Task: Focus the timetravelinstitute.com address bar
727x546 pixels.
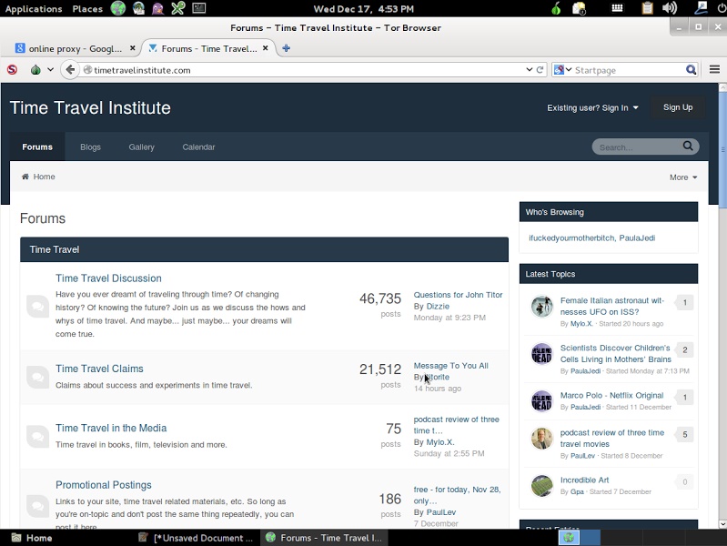Action: point(306,70)
